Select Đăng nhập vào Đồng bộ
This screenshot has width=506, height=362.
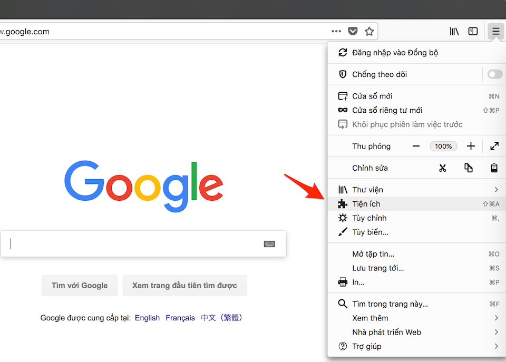[x=416, y=53]
